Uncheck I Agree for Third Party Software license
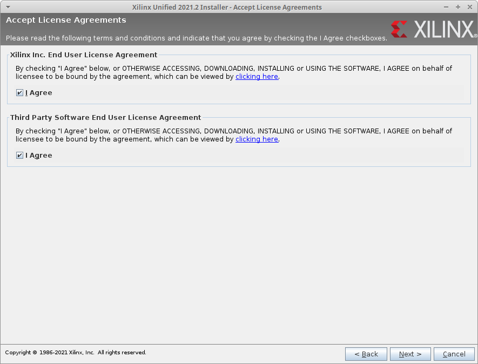 [x=20, y=156]
